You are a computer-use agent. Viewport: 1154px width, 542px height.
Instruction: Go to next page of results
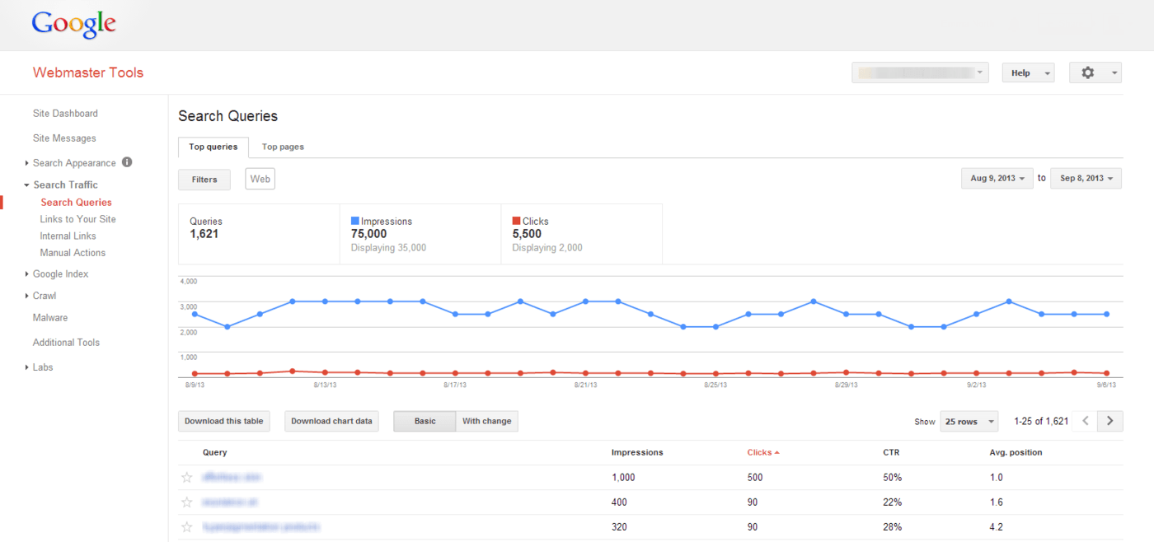pos(1110,421)
